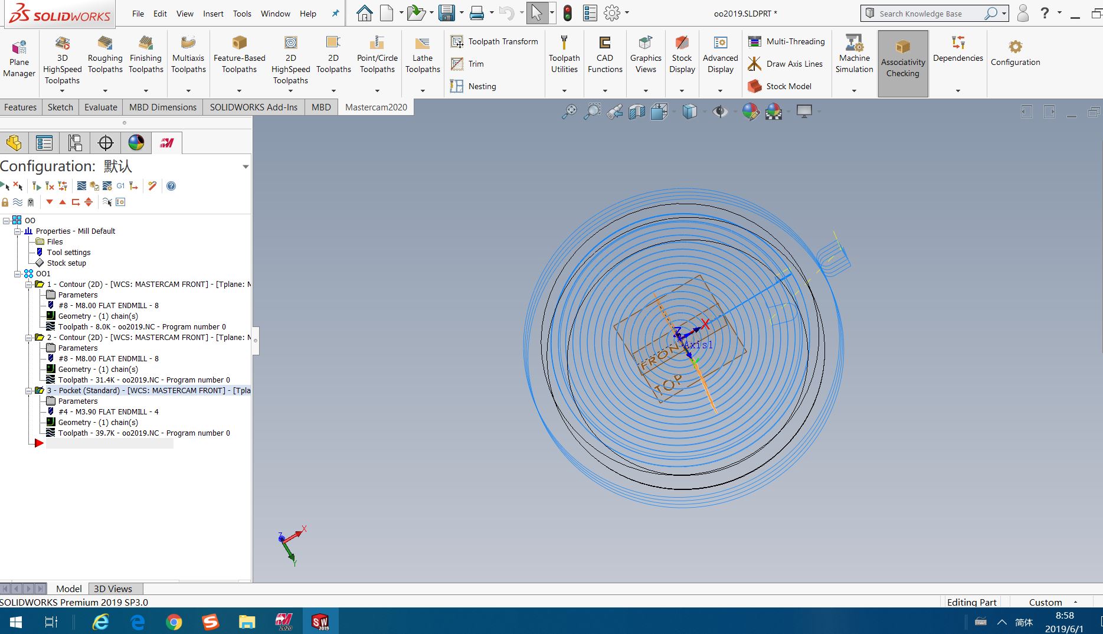Viewport: 1103px width, 634px height.
Task: Toggle only display selected toolpaths
Action: [107, 202]
